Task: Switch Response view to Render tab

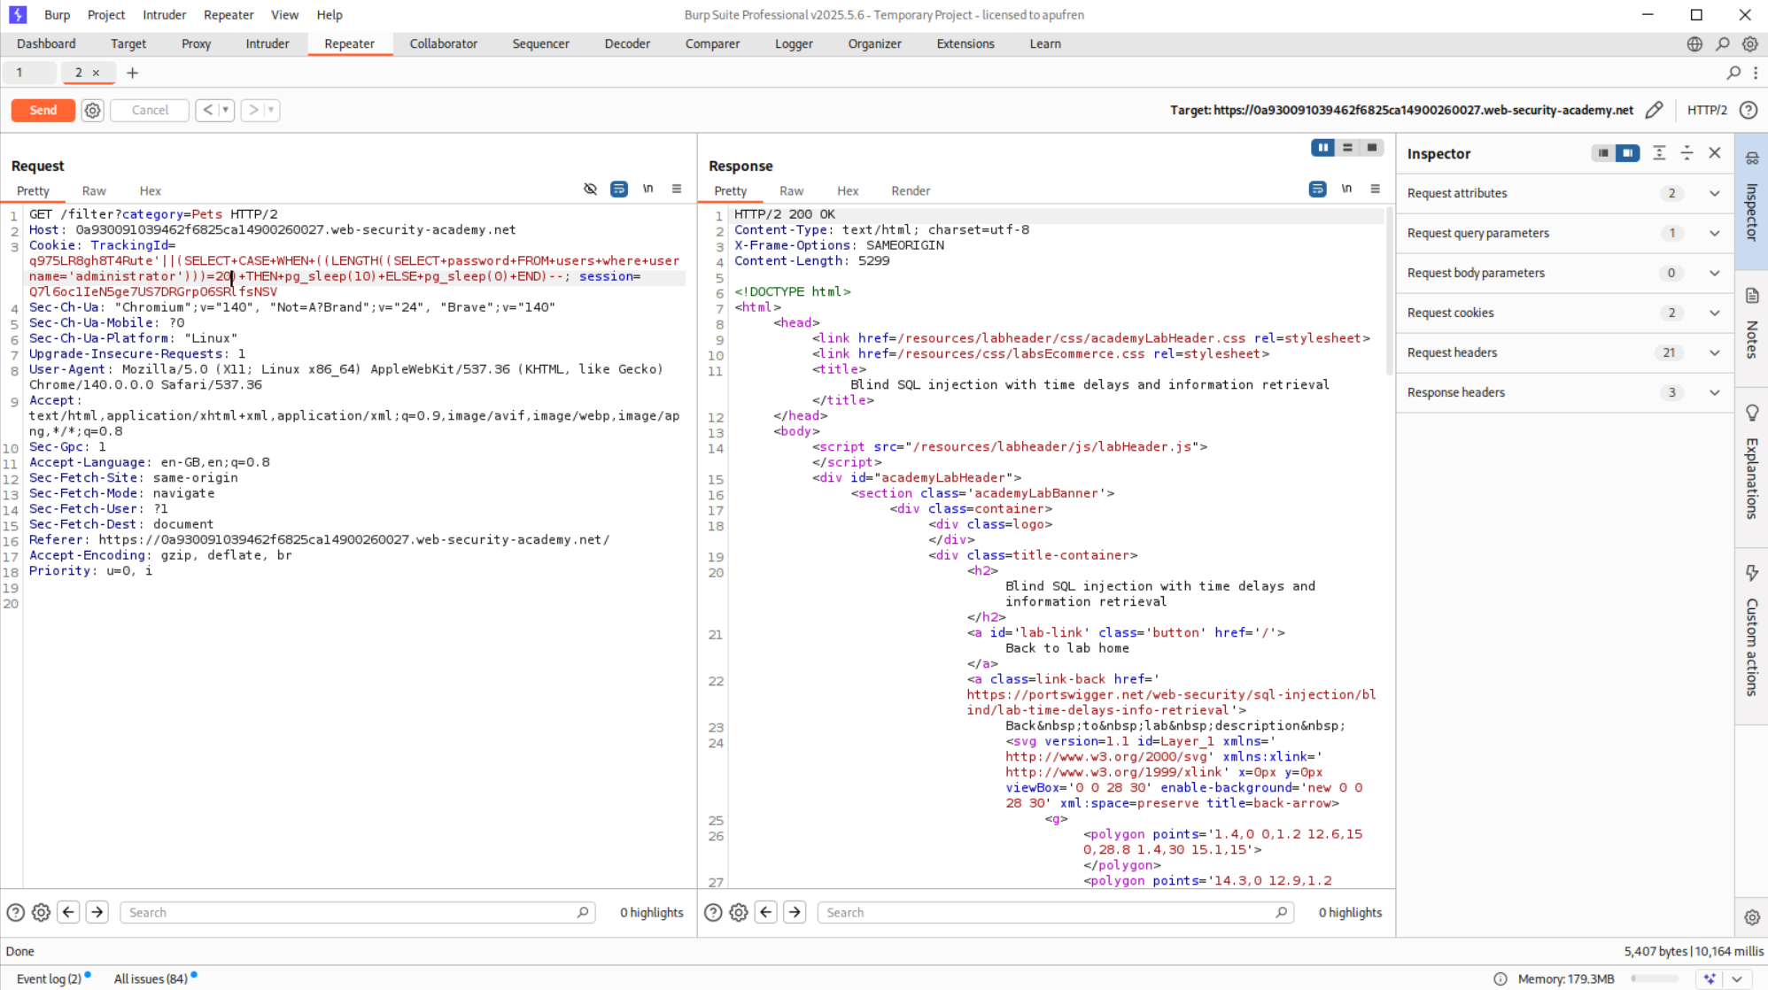Action: tap(910, 190)
